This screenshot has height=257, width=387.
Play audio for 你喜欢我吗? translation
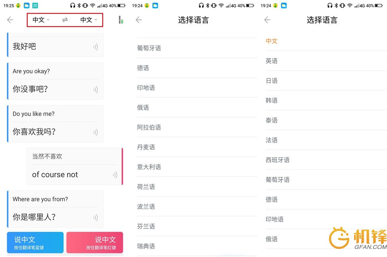coord(95,132)
